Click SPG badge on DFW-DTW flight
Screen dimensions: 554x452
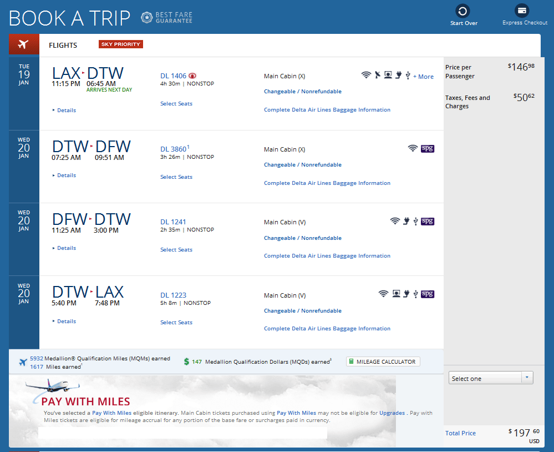(x=428, y=221)
